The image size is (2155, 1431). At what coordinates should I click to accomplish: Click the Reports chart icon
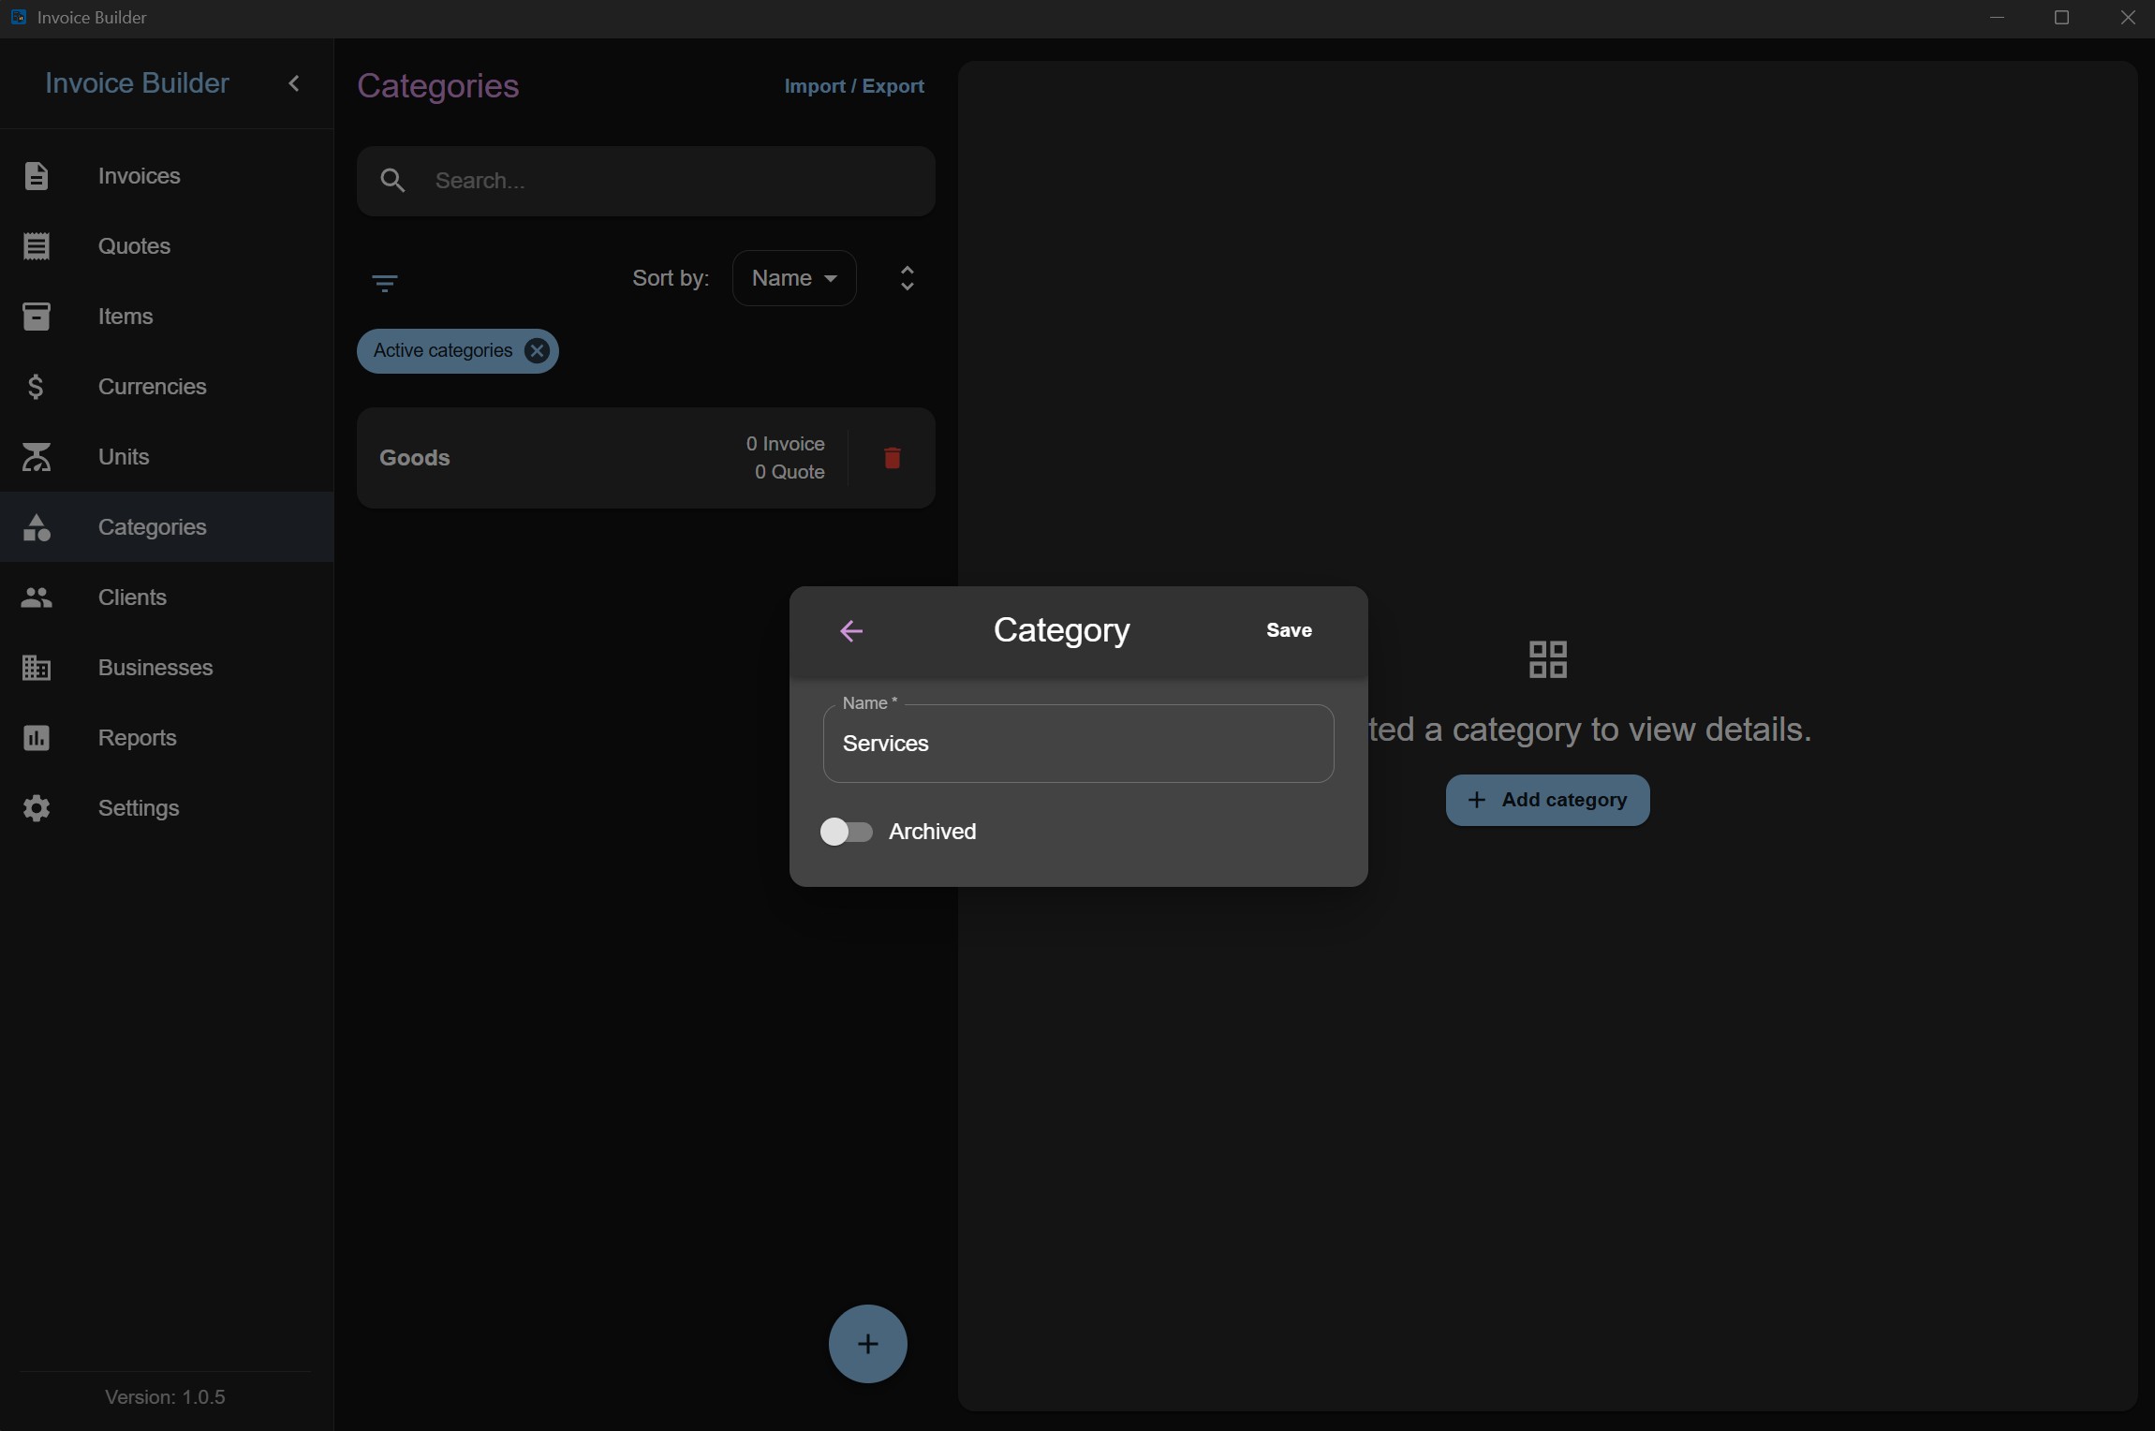point(36,738)
